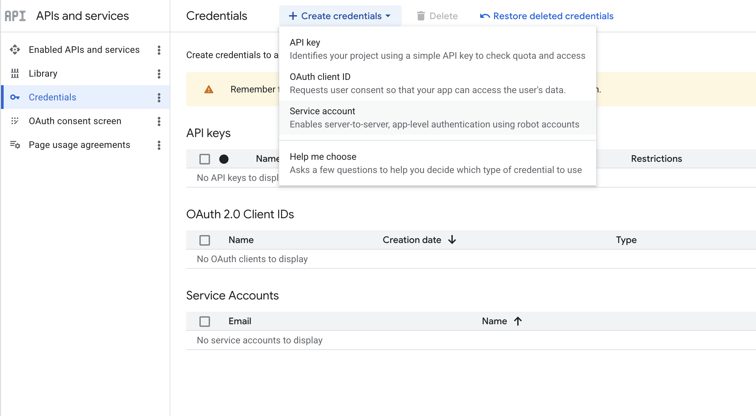Click the Credentials key icon
Screen dimensions: 756x416
tap(15, 97)
